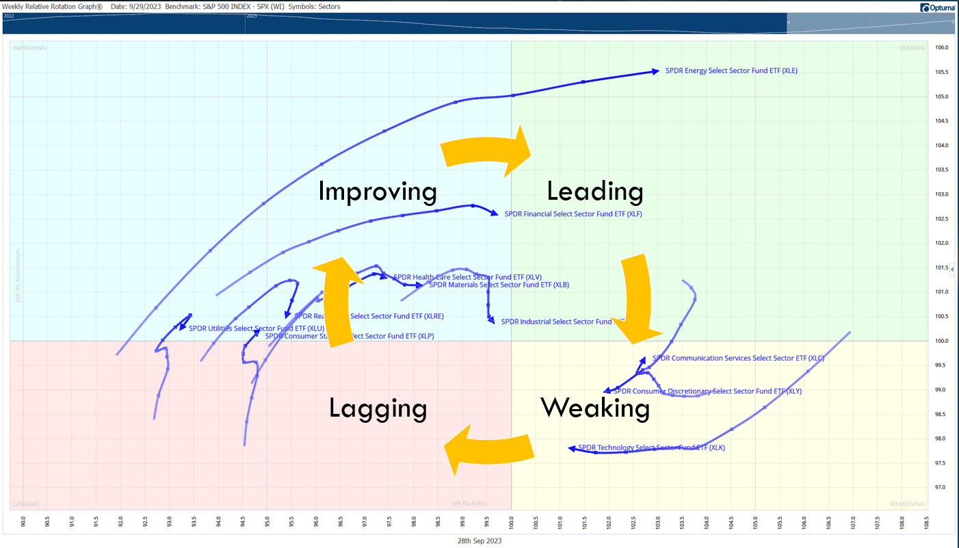Click the highlighted date range in the timeline bar
The image size is (959, 548).
[871, 23]
